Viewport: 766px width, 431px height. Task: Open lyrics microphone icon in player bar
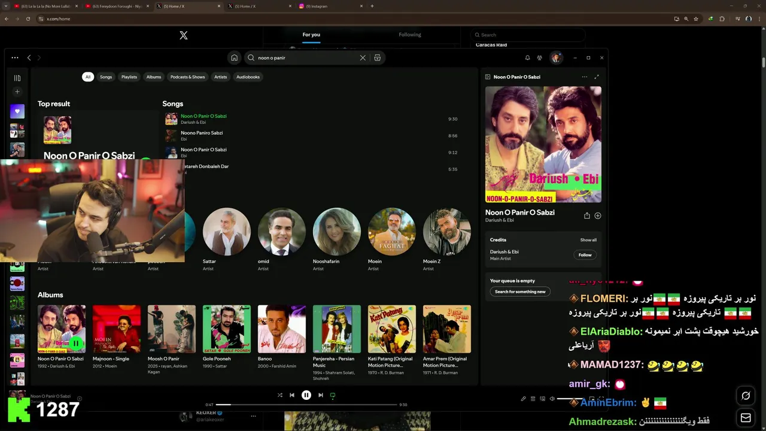[x=523, y=399]
